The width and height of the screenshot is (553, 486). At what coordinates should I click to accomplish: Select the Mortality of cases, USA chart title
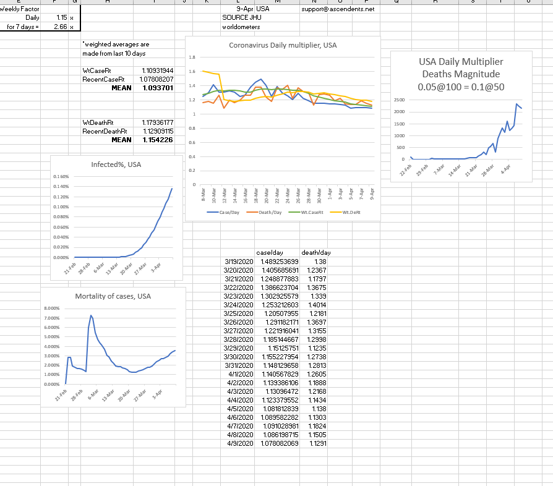(x=113, y=296)
